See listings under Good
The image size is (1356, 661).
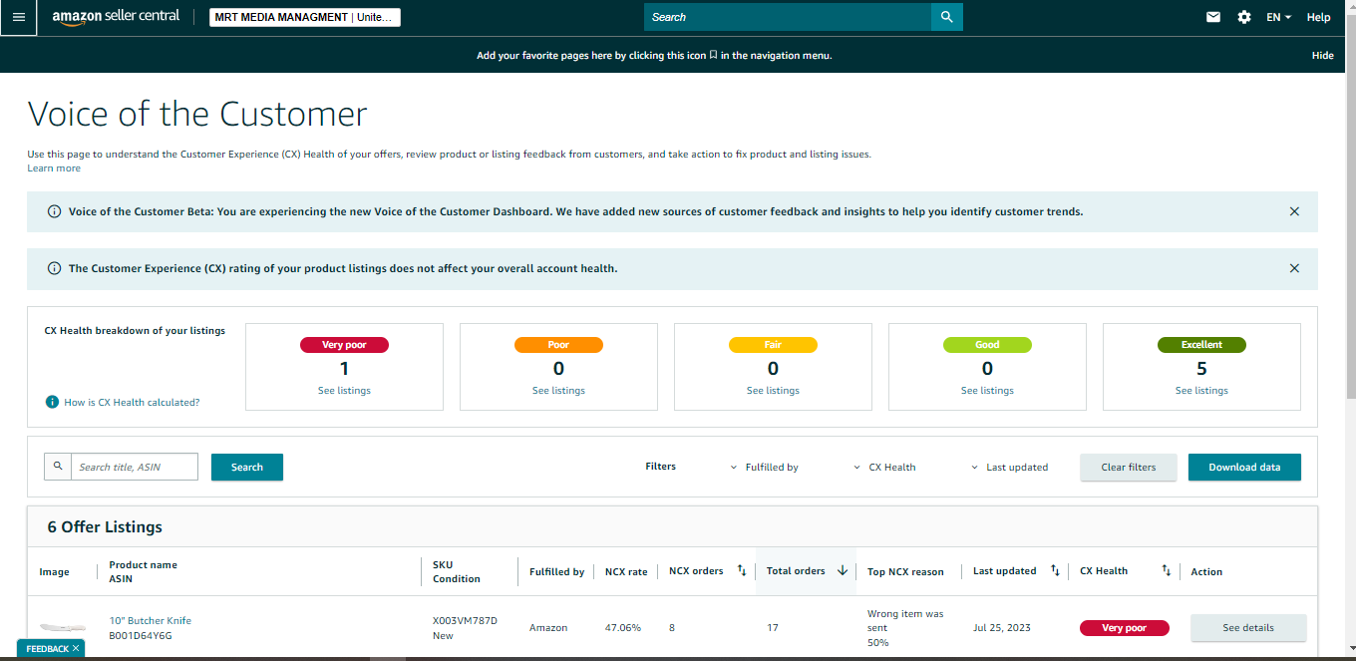pyautogui.click(x=987, y=391)
